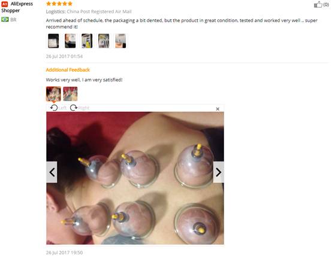
Task: Show the previous photo with left arrow
Action: tap(52, 172)
